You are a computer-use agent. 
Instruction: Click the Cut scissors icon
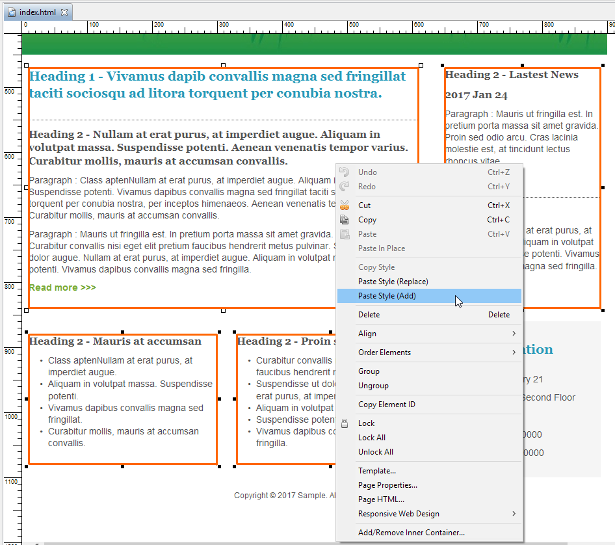coord(345,206)
